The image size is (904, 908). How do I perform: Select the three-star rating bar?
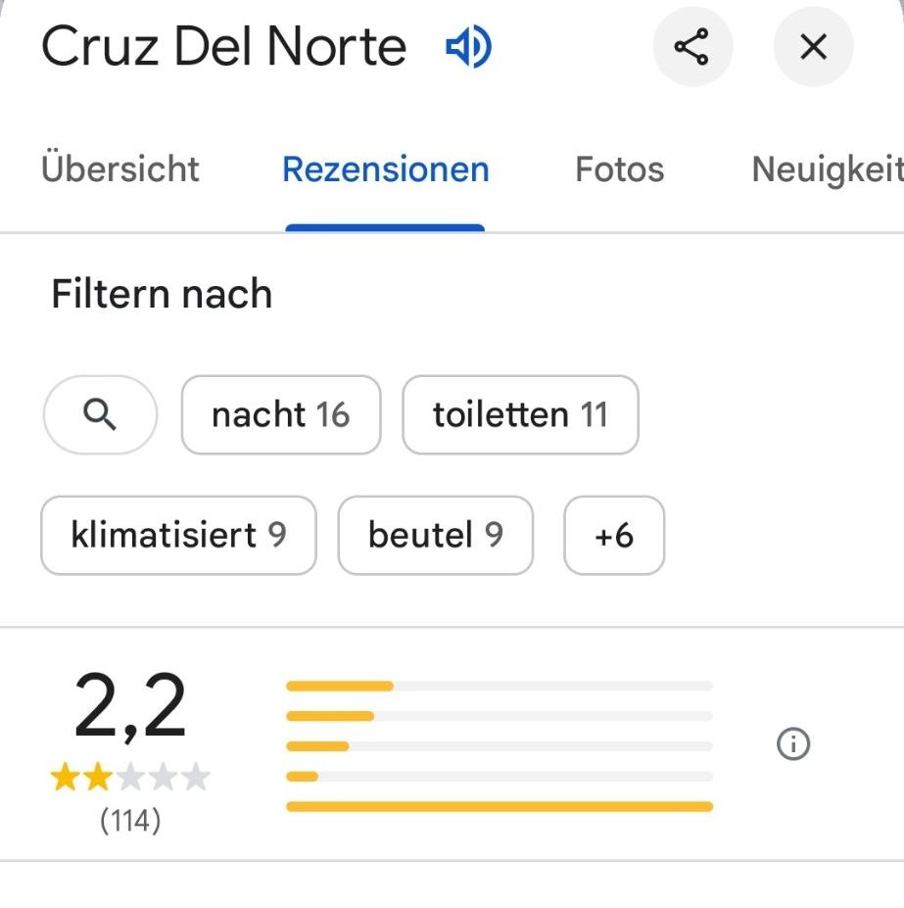pos(500,746)
